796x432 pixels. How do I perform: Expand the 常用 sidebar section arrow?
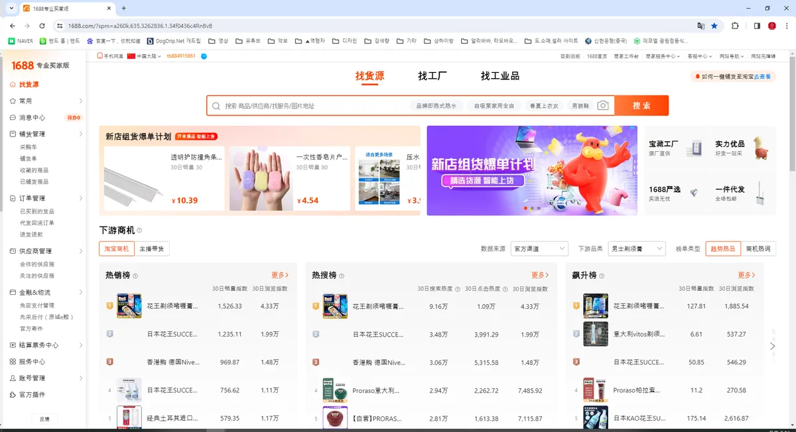click(x=81, y=101)
